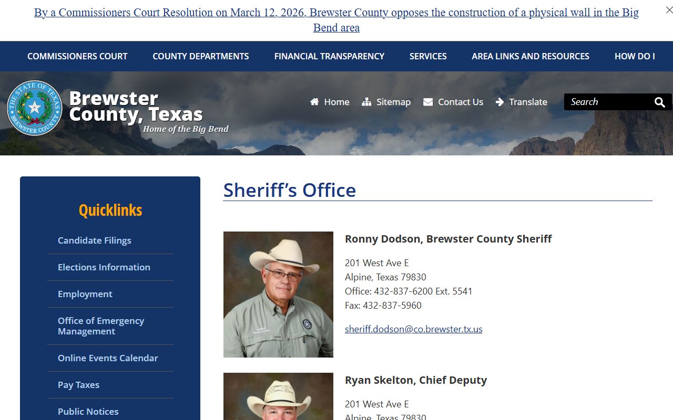Viewport: 673px width, 420px height.
Task: Open the Contact Us link text
Action: (x=461, y=102)
